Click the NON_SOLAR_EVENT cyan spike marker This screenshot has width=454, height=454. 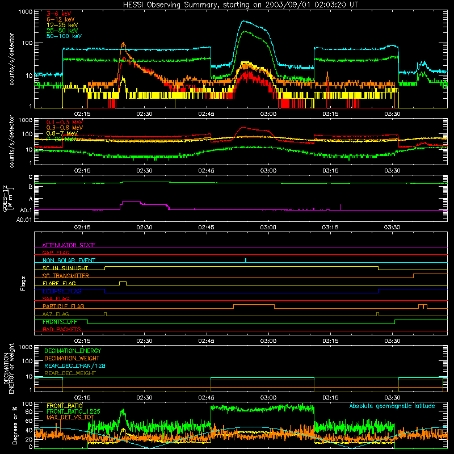(246, 260)
